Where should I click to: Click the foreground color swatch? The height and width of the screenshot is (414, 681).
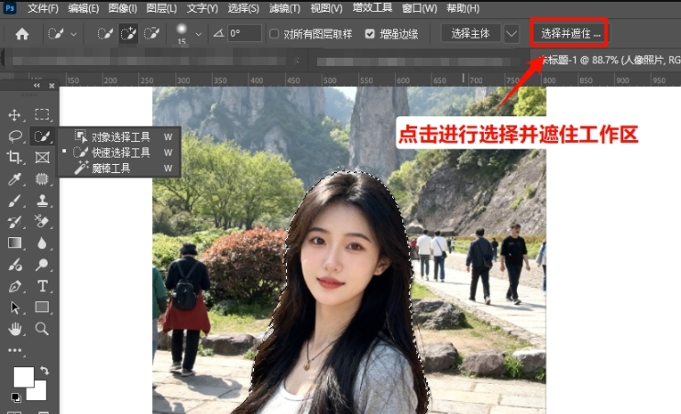(x=22, y=376)
